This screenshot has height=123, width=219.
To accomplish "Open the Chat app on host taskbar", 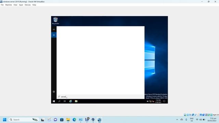I will 55,120.
